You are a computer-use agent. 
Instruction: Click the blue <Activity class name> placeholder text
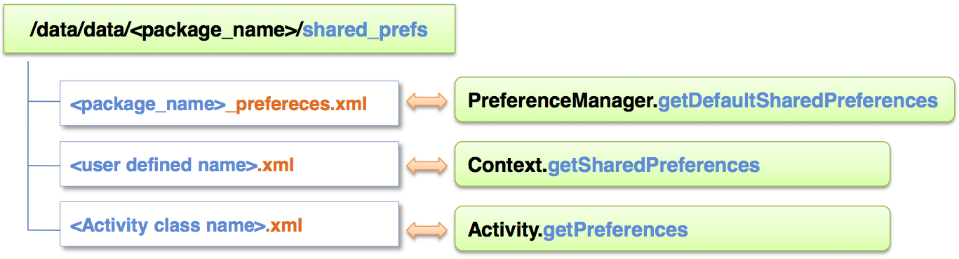coord(168,226)
